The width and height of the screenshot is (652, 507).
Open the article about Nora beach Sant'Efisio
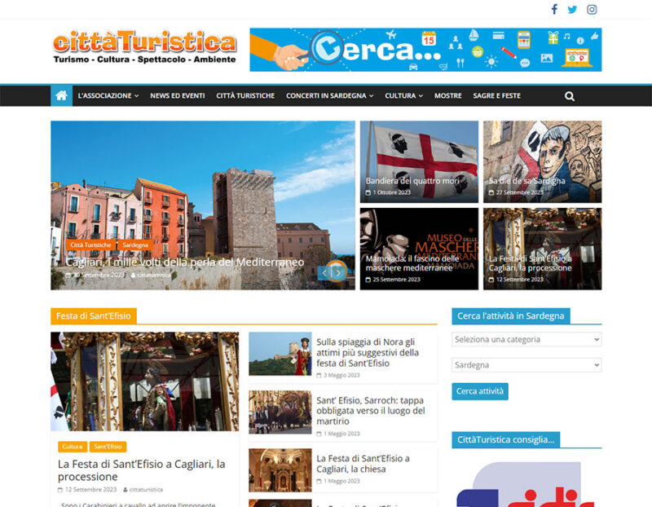tap(367, 352)
